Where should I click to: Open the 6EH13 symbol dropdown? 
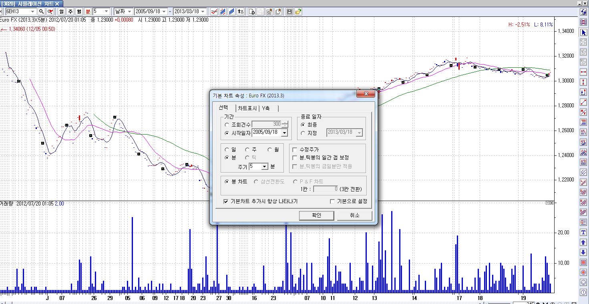(x=32, y=12)
